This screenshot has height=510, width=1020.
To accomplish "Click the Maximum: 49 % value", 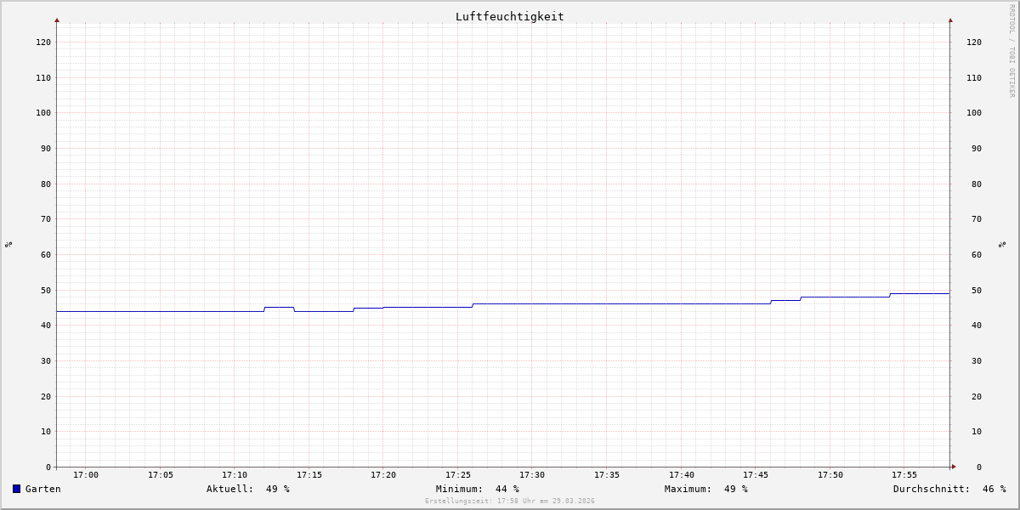I will pos(705,489).
